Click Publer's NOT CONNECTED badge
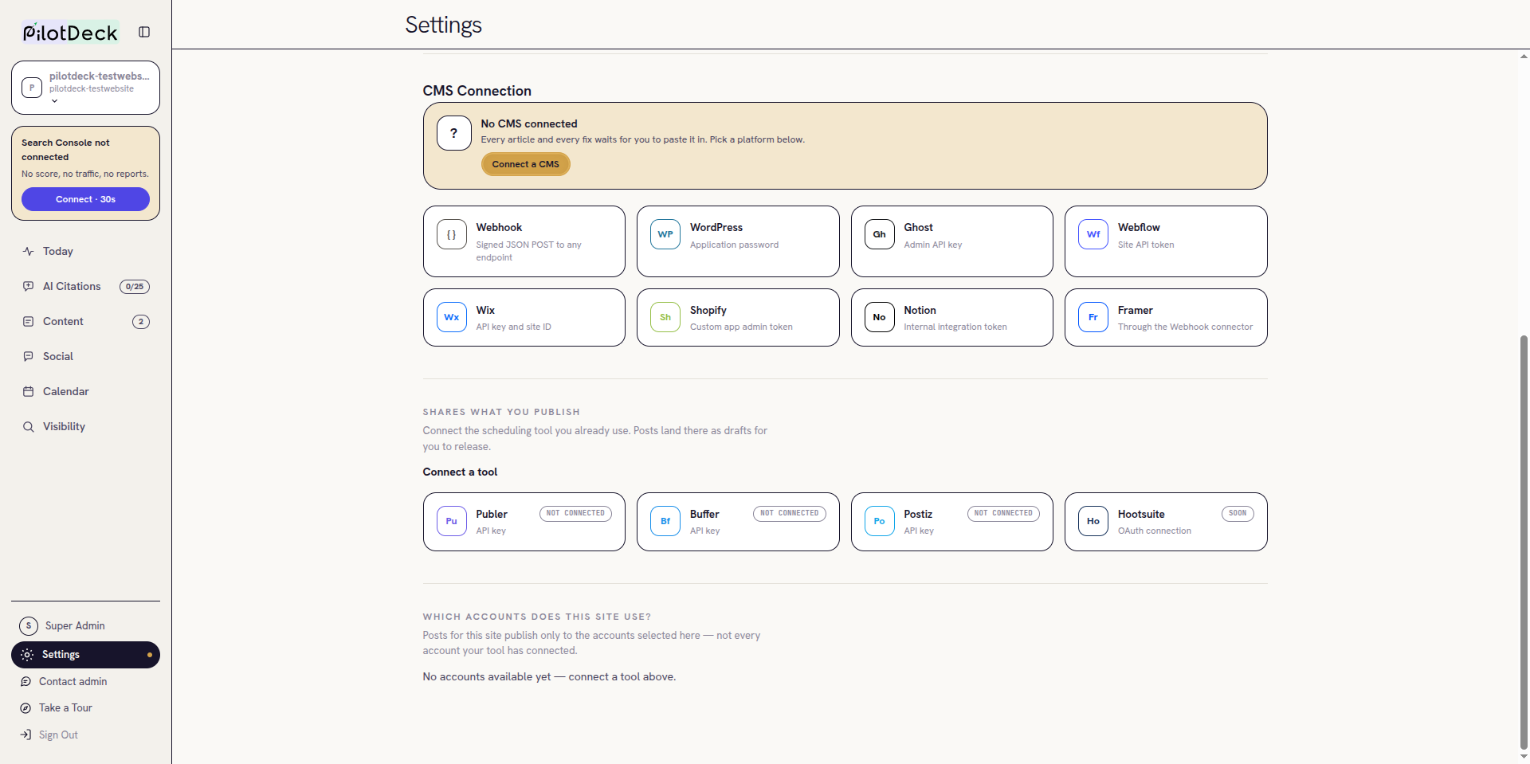This screenshot has width=1530, height=764. (575, 513)
